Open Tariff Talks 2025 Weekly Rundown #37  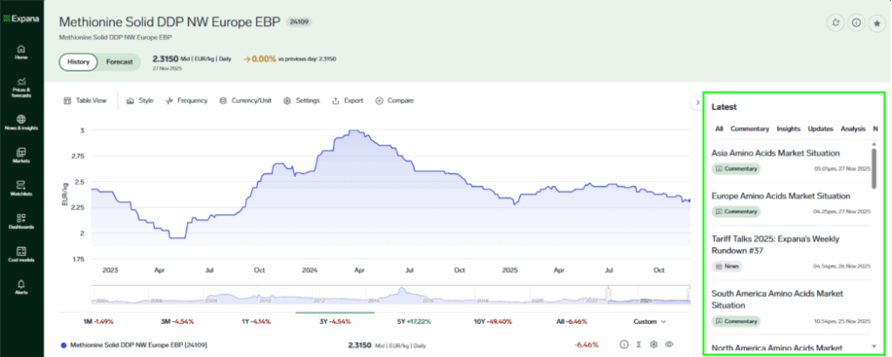point(775,245)
